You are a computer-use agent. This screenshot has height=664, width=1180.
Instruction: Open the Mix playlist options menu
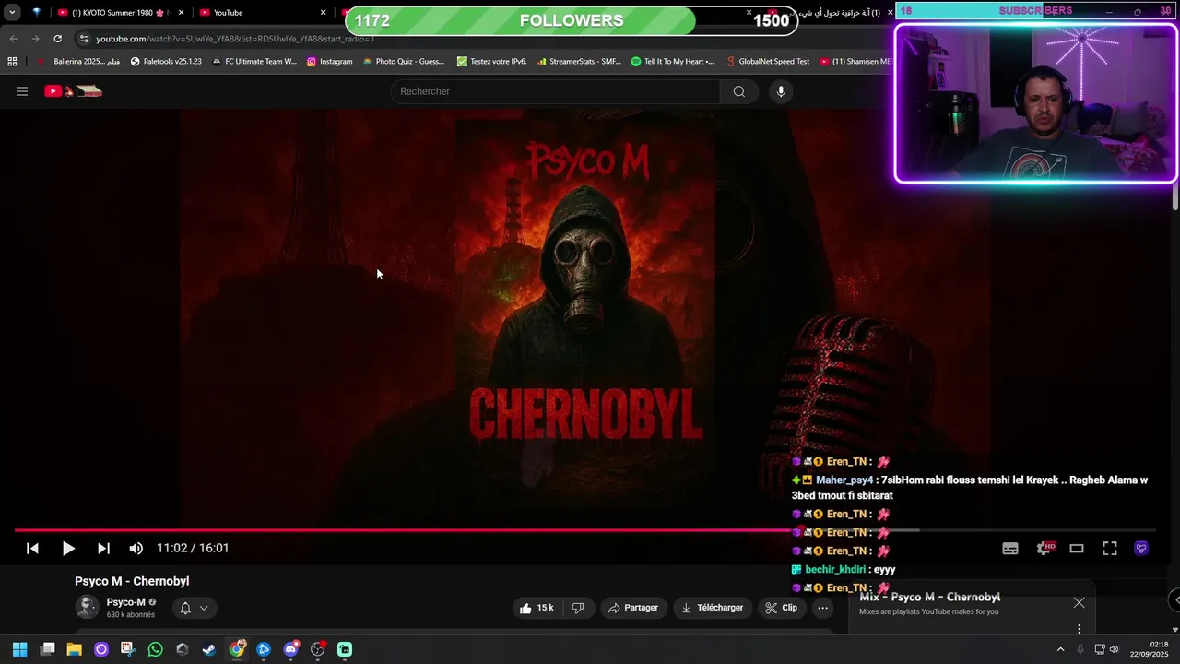(x=1079, y=629)
